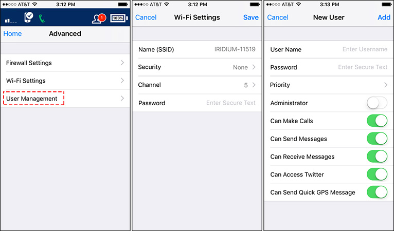Viewport: 394px width, 231px height.
Task: Tap the 100% battery status icon
Action: pyautogui.click(x=119, y=18)
